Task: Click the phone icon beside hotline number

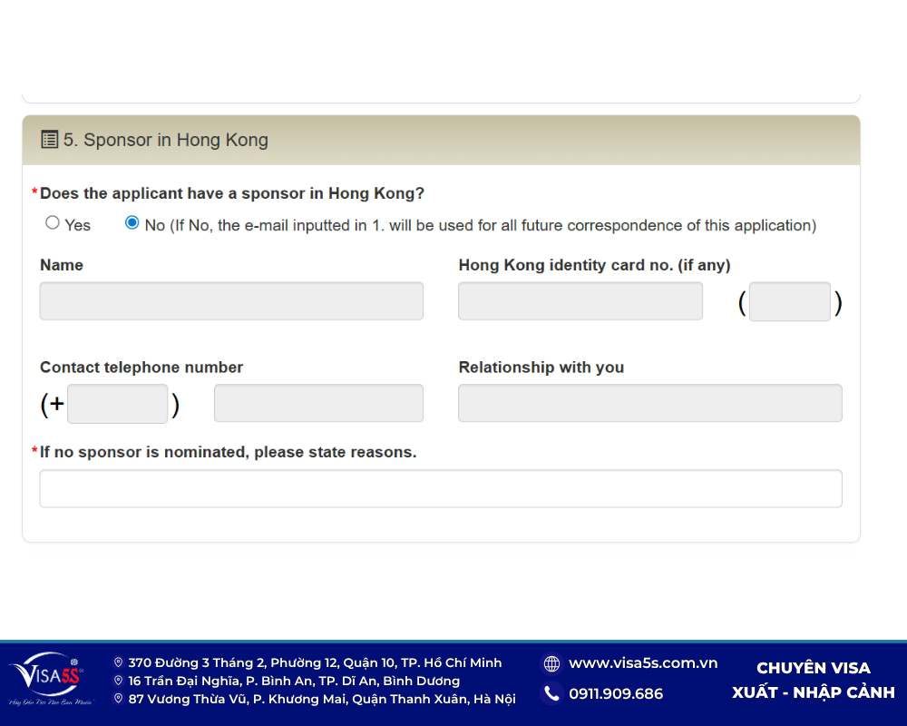Action: [551, 694]
